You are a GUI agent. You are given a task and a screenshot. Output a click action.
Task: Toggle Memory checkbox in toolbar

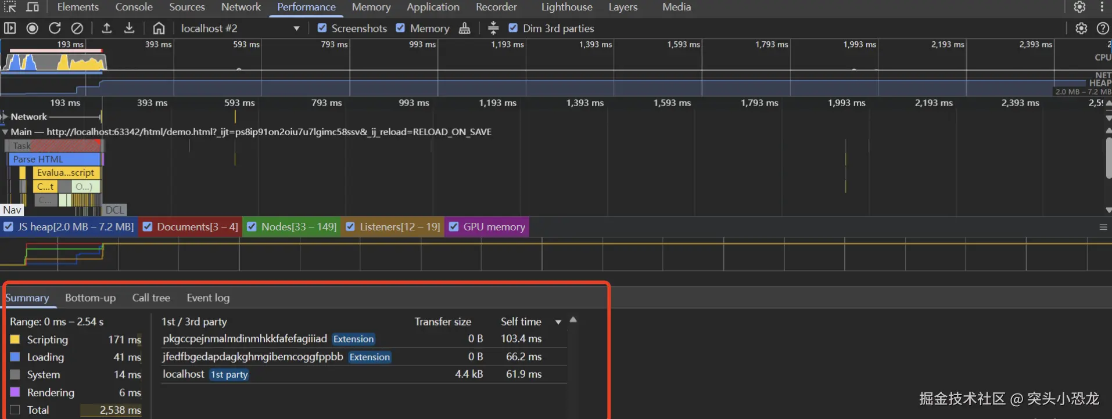click(400, 28)
